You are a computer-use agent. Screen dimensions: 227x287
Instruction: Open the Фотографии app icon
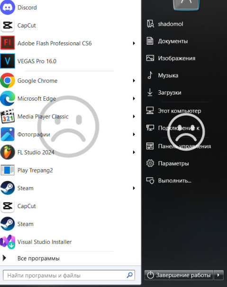8,134
